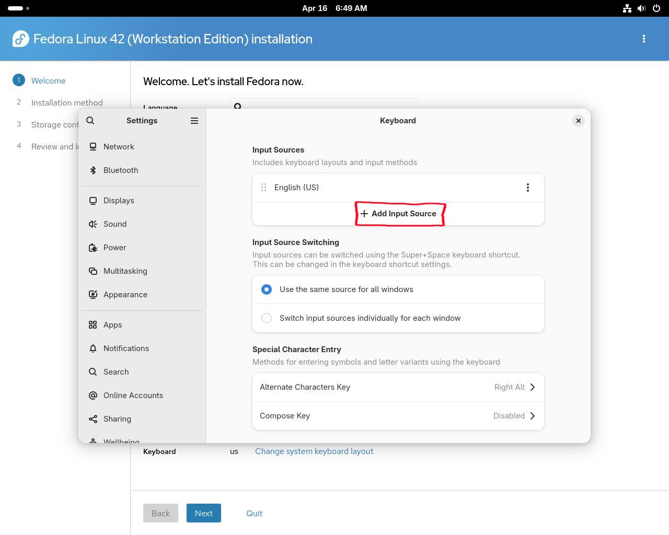The height and width of the screenshot is (535, 669).
Task: Open Sharing settings panel
Action: [142, 419]
